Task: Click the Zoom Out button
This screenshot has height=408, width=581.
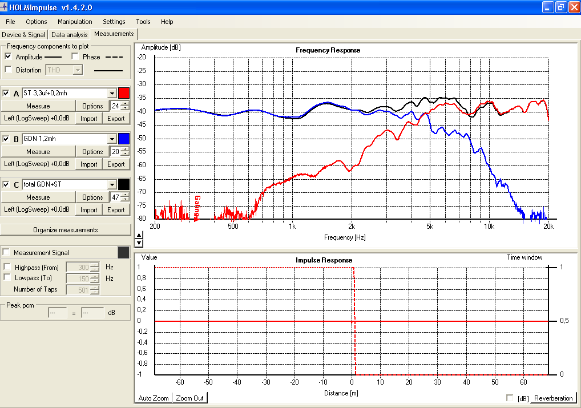Action: coord(189,398)
